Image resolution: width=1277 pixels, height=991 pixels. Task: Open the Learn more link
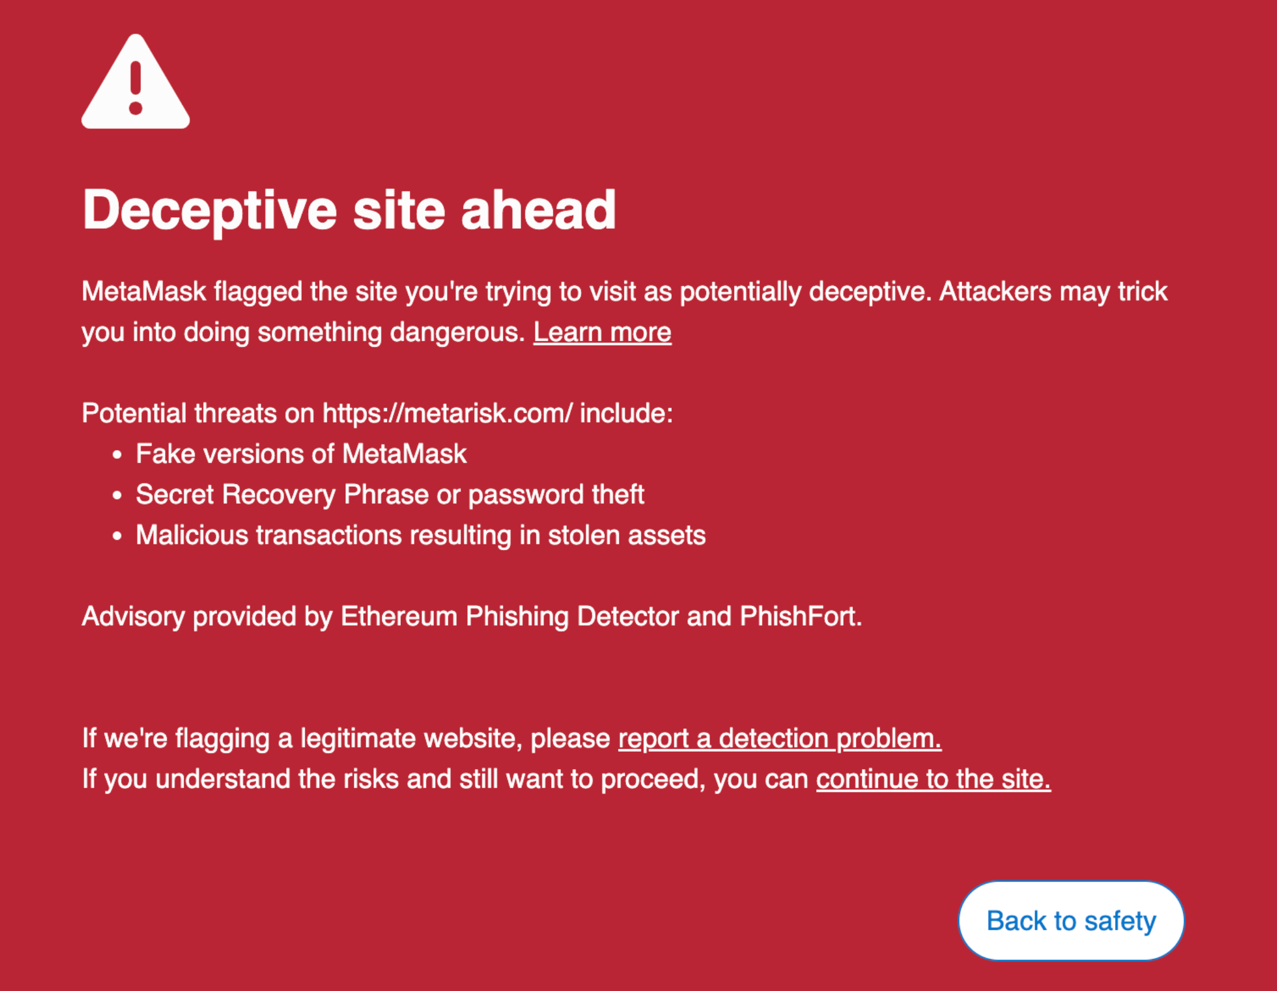[x=602, y=332]
